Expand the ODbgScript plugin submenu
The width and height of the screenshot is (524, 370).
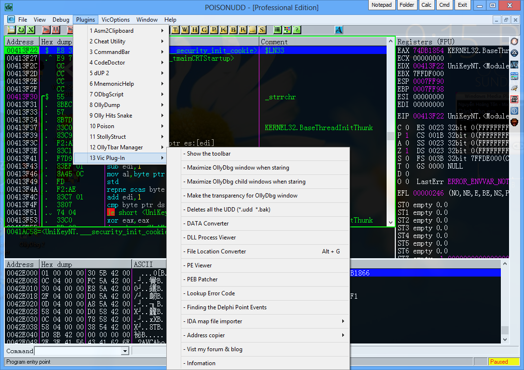pyautogui.click(x=121, y=94)
